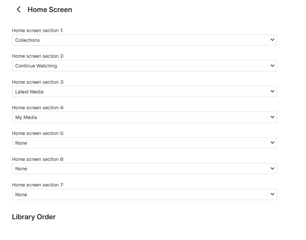306x240 pixels.
Task: Click the "Home screen section 1:" label
Action: [38, 30]
